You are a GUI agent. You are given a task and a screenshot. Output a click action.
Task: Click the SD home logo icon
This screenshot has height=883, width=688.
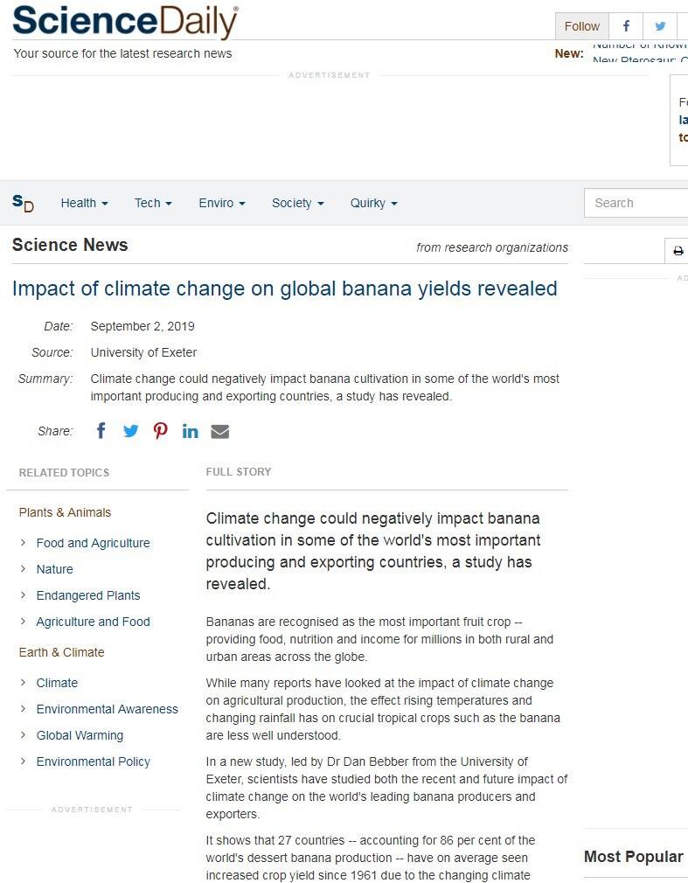click(24, 203)
